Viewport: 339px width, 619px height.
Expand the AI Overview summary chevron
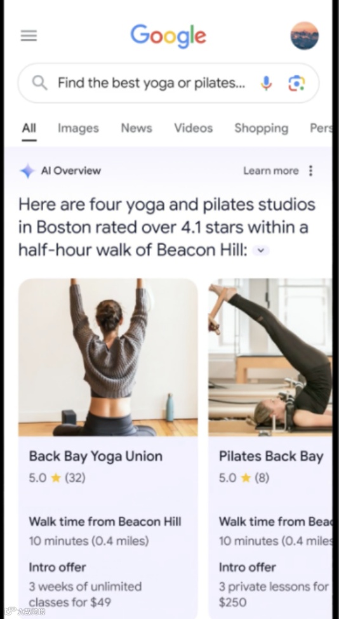tap(260, 250)
